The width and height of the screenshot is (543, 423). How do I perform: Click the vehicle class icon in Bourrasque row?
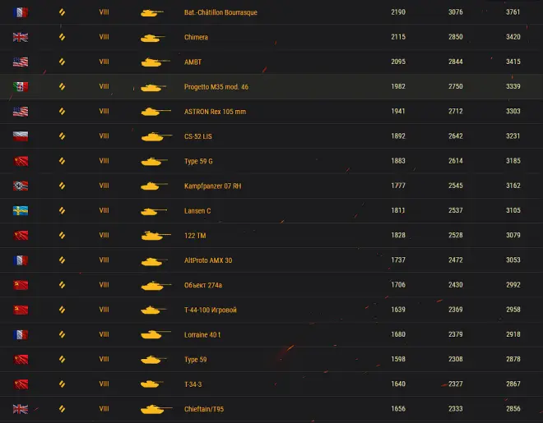pyautogui.click(x=63, y=12)
